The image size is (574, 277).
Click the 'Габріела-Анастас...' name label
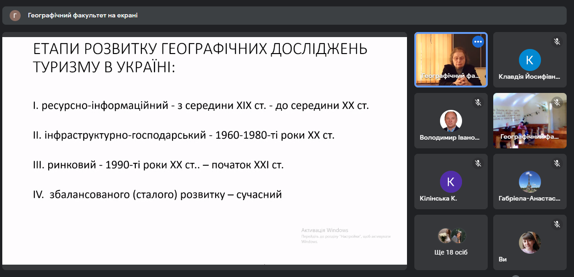tap(529, 199)
